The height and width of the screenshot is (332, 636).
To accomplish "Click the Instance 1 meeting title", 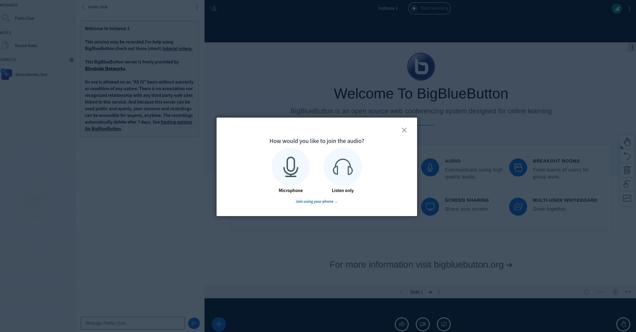I will 388,8.
